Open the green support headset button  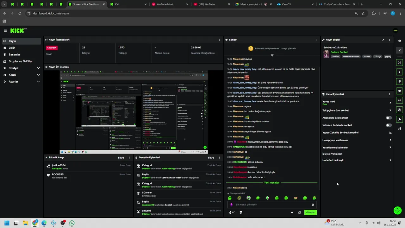point(397,210)
